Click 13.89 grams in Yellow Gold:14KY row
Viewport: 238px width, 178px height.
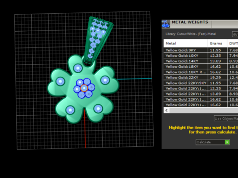point(215,61)
